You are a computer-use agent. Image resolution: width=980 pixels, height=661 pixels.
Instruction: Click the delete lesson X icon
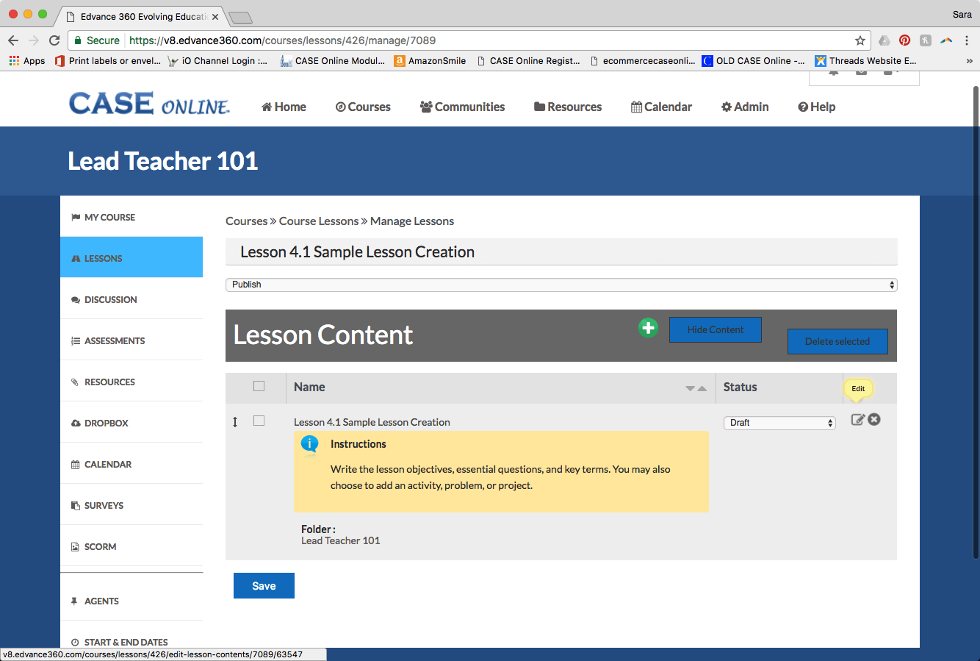click(x=874, y=420)
